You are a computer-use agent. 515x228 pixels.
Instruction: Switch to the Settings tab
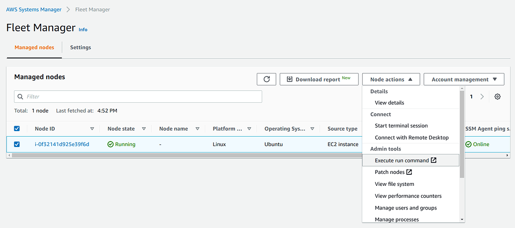tap(81, 48)
